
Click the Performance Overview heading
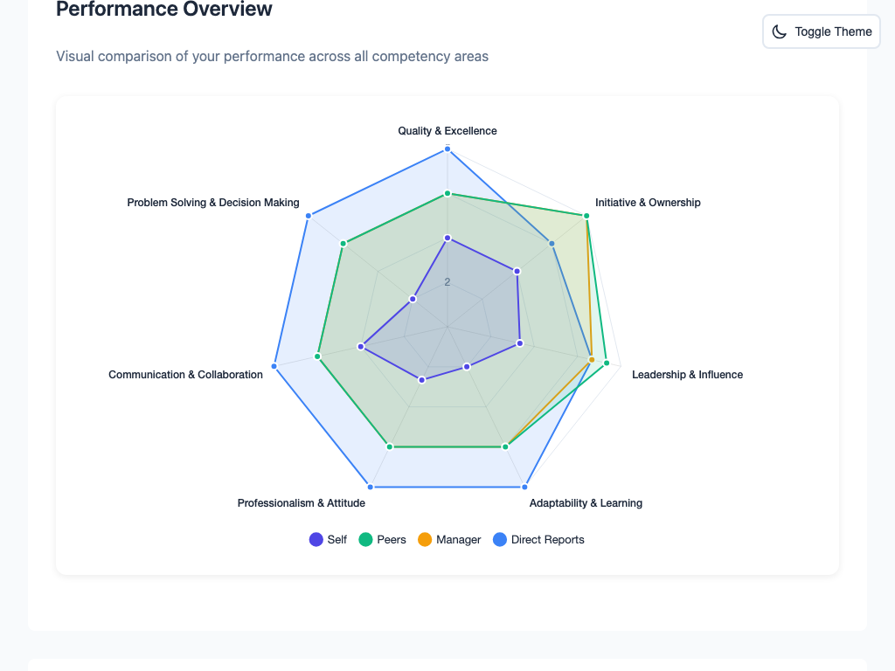click(163, 10)
